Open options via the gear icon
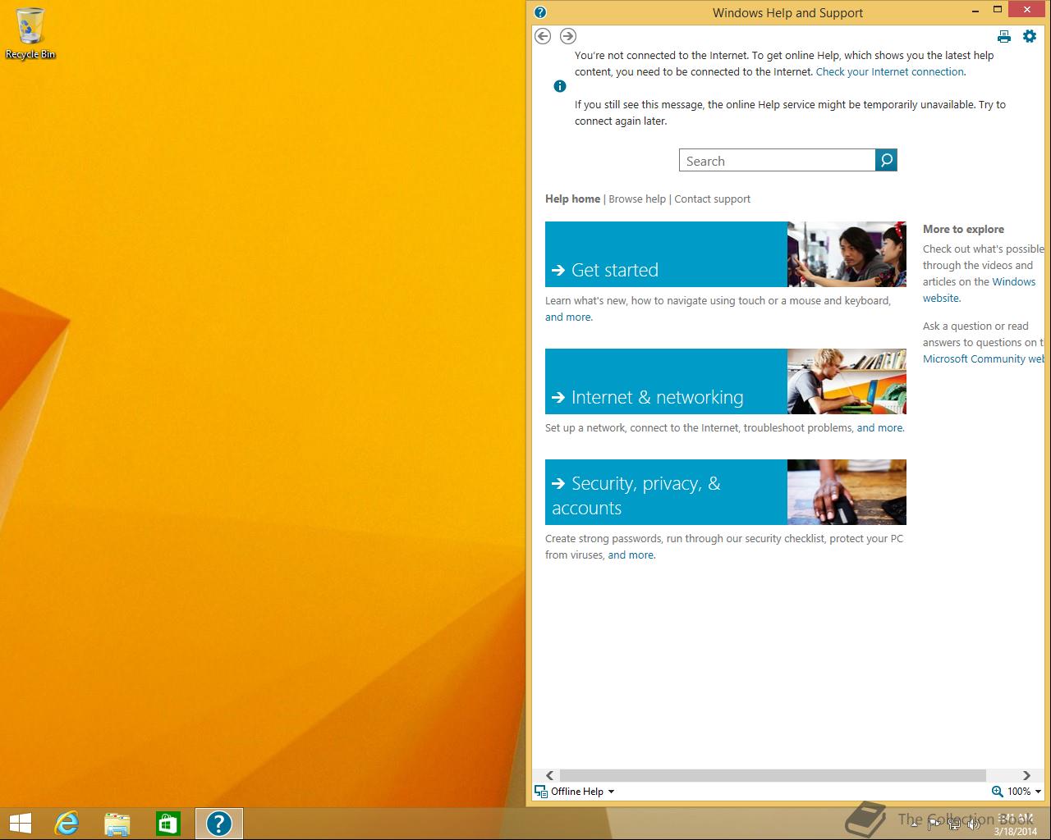 (1030, 36)
